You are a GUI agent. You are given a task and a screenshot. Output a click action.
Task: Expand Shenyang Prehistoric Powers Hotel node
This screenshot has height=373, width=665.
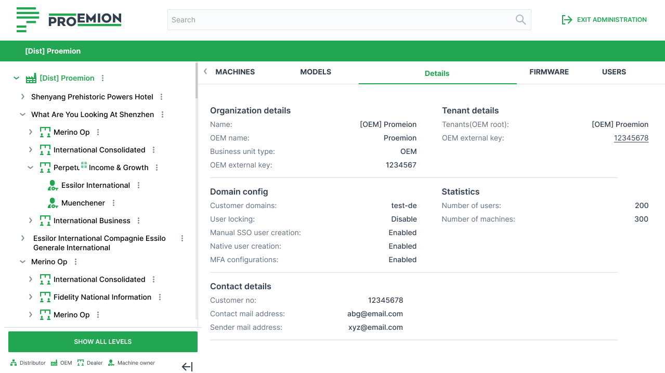coord(23,97)
